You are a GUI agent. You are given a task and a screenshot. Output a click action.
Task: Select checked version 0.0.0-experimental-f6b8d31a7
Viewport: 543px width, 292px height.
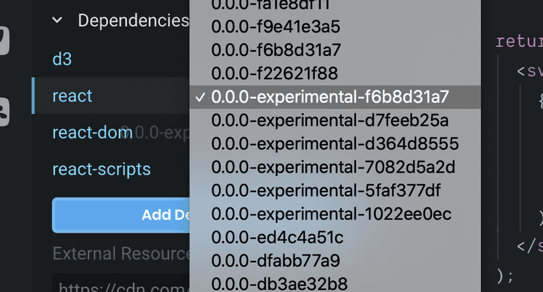point(329,97)
